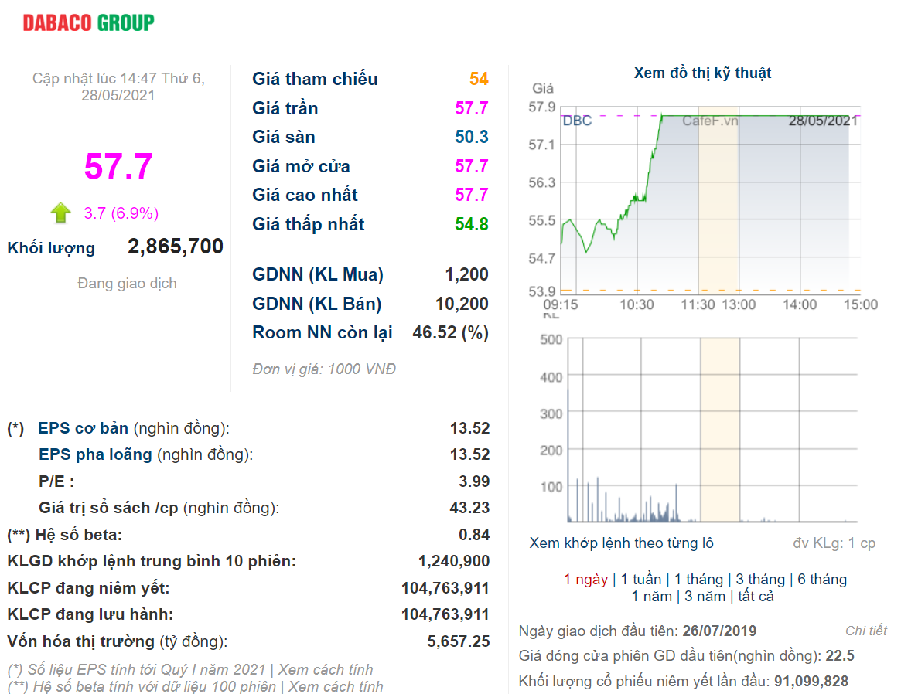The image size is (901, 694).
Task: Click the 'Chi tiết' link
Action: pos(865,631)
